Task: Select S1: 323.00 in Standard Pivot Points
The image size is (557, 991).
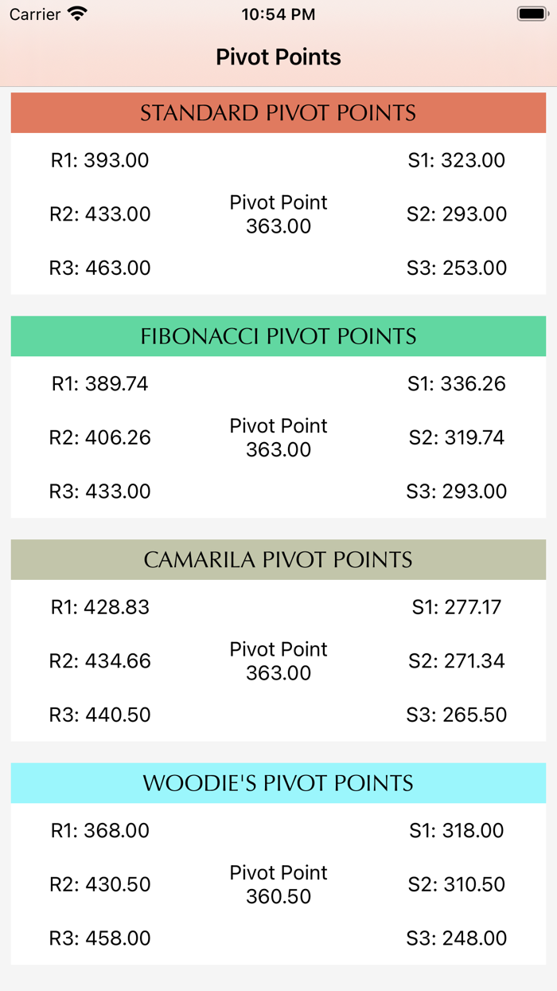Action: point(455,160)
